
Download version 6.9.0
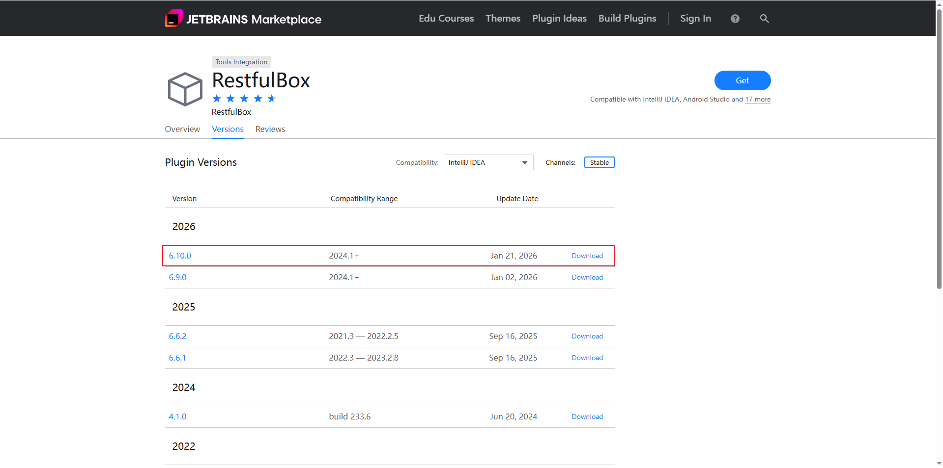[587, 277]
